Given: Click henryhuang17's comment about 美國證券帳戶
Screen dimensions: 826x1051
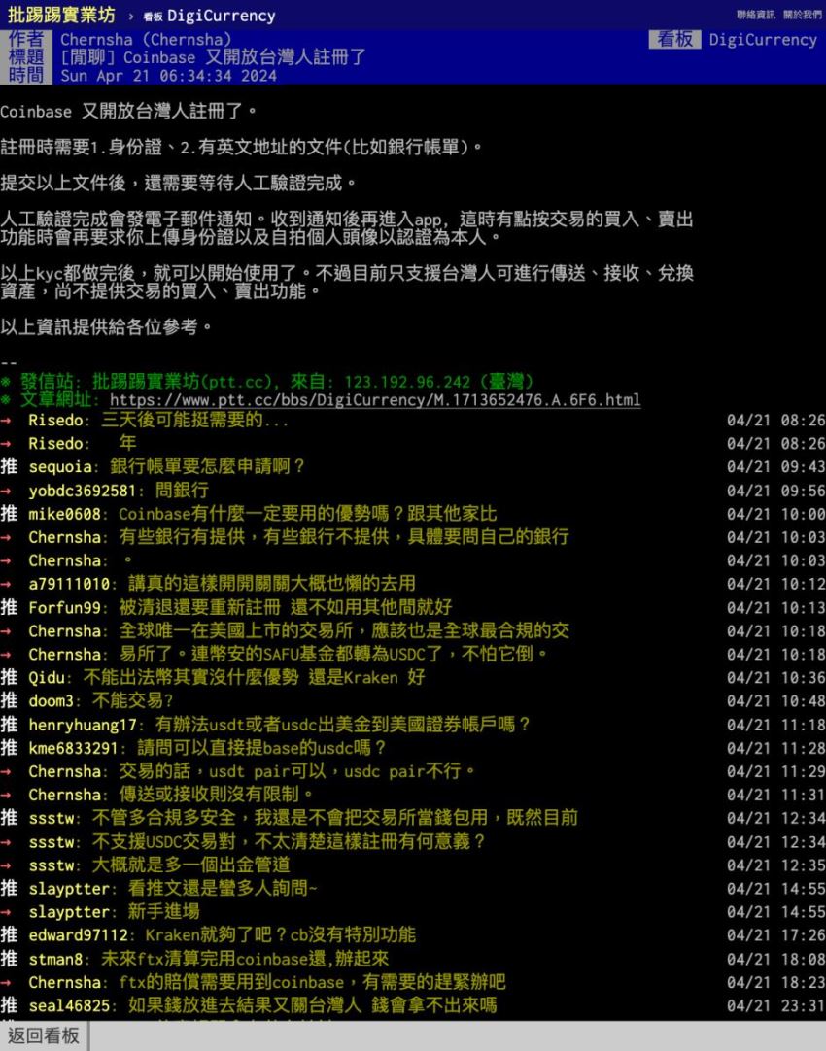Looking at the screenshot, I should pos(343,725).
